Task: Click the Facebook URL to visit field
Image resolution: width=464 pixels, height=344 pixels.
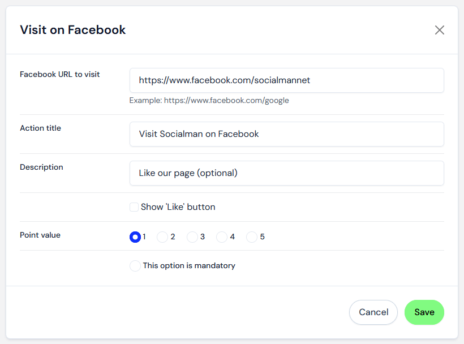Action: click(287, 80)
